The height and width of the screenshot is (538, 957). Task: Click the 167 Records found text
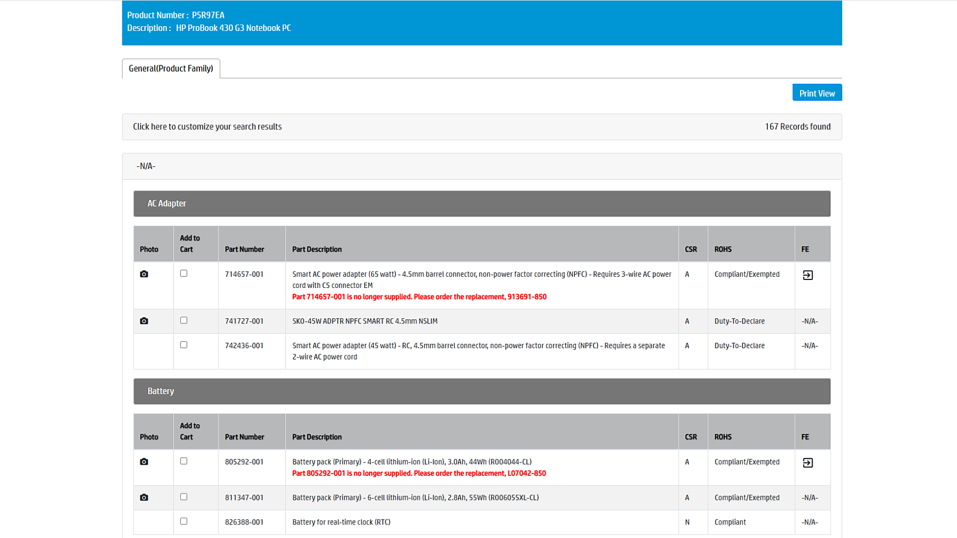pyautogui.click(x=797, y=127)
